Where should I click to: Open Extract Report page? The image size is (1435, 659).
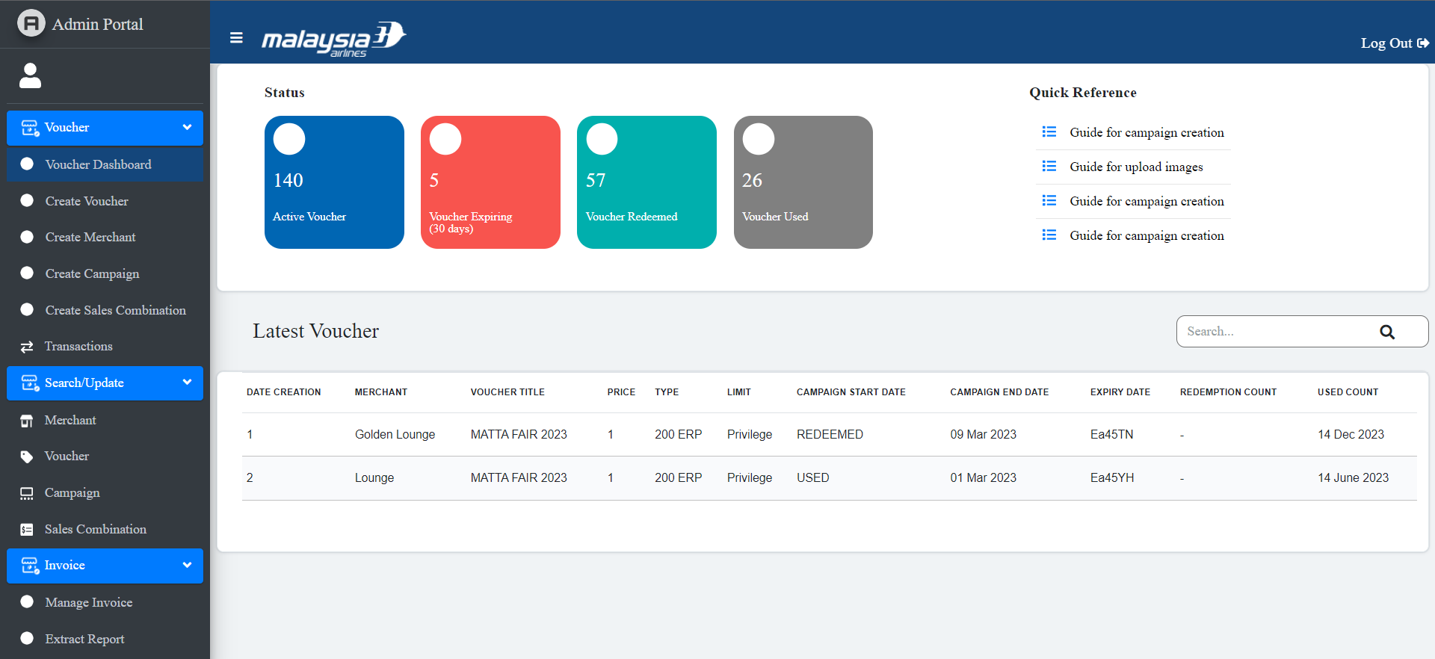coord(105,639)
